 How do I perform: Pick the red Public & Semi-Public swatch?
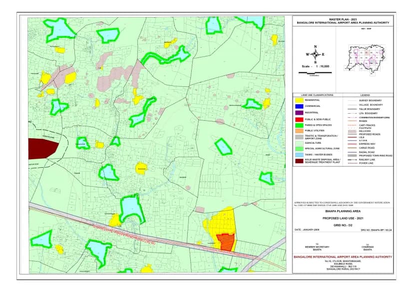click(299, 119)
